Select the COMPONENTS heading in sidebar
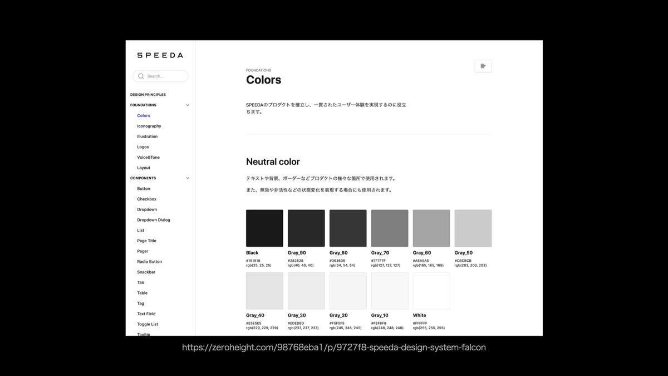Screen dimensions: 668x376 [x=143, y=178]
